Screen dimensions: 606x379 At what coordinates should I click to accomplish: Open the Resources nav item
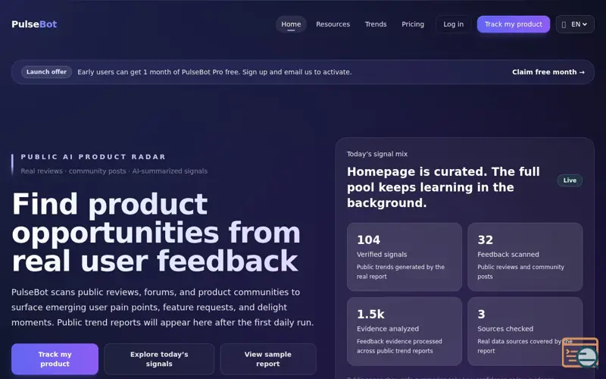[x=333, y=24]
